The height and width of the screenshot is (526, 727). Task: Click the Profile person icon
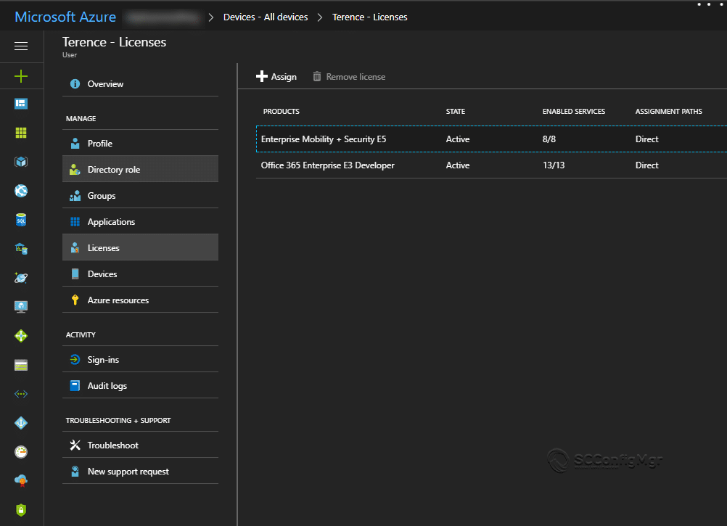(75, 144)
